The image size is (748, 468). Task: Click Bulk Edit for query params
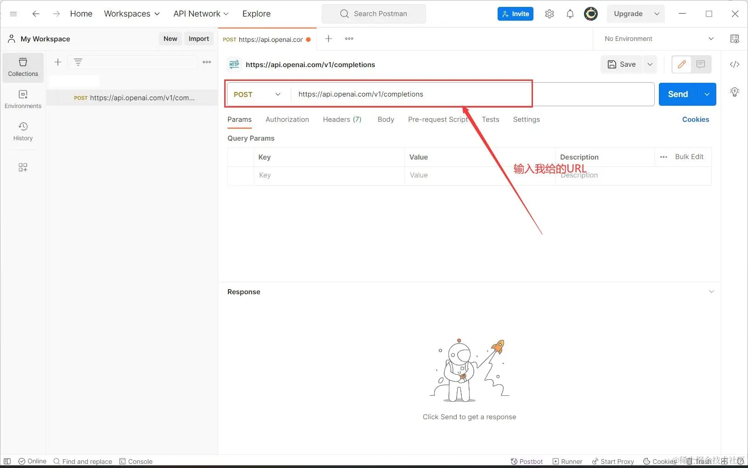689,157
